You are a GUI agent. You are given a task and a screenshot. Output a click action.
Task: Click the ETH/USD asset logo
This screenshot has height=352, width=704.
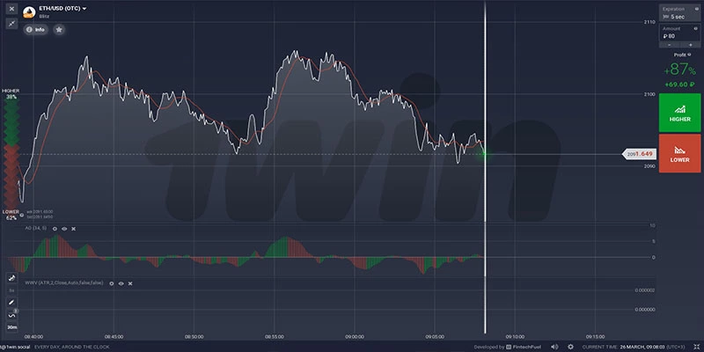click(x=29, y=12)
